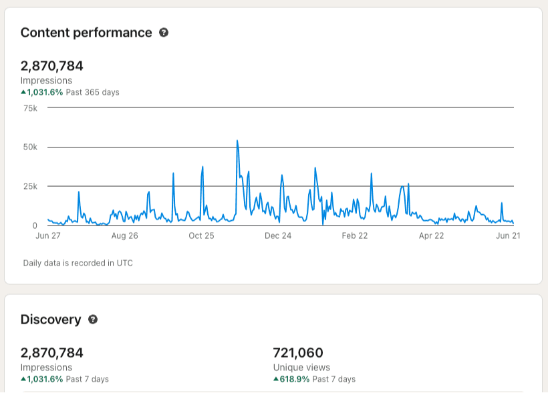Viewport: 548px width, 393px height.
Task: Select the Past 365 days label
Action: pyautogui.click(x=93, y=92)
